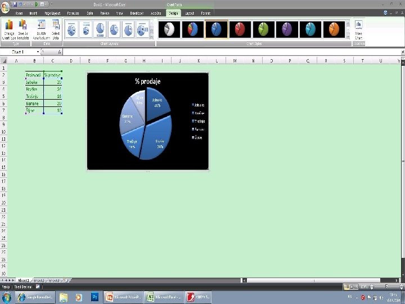The width and height of the screenshot is (405, 304).
Task: Open the Name Box dropdown arrow
Action: pyautogui.click(x=38, y=52)
